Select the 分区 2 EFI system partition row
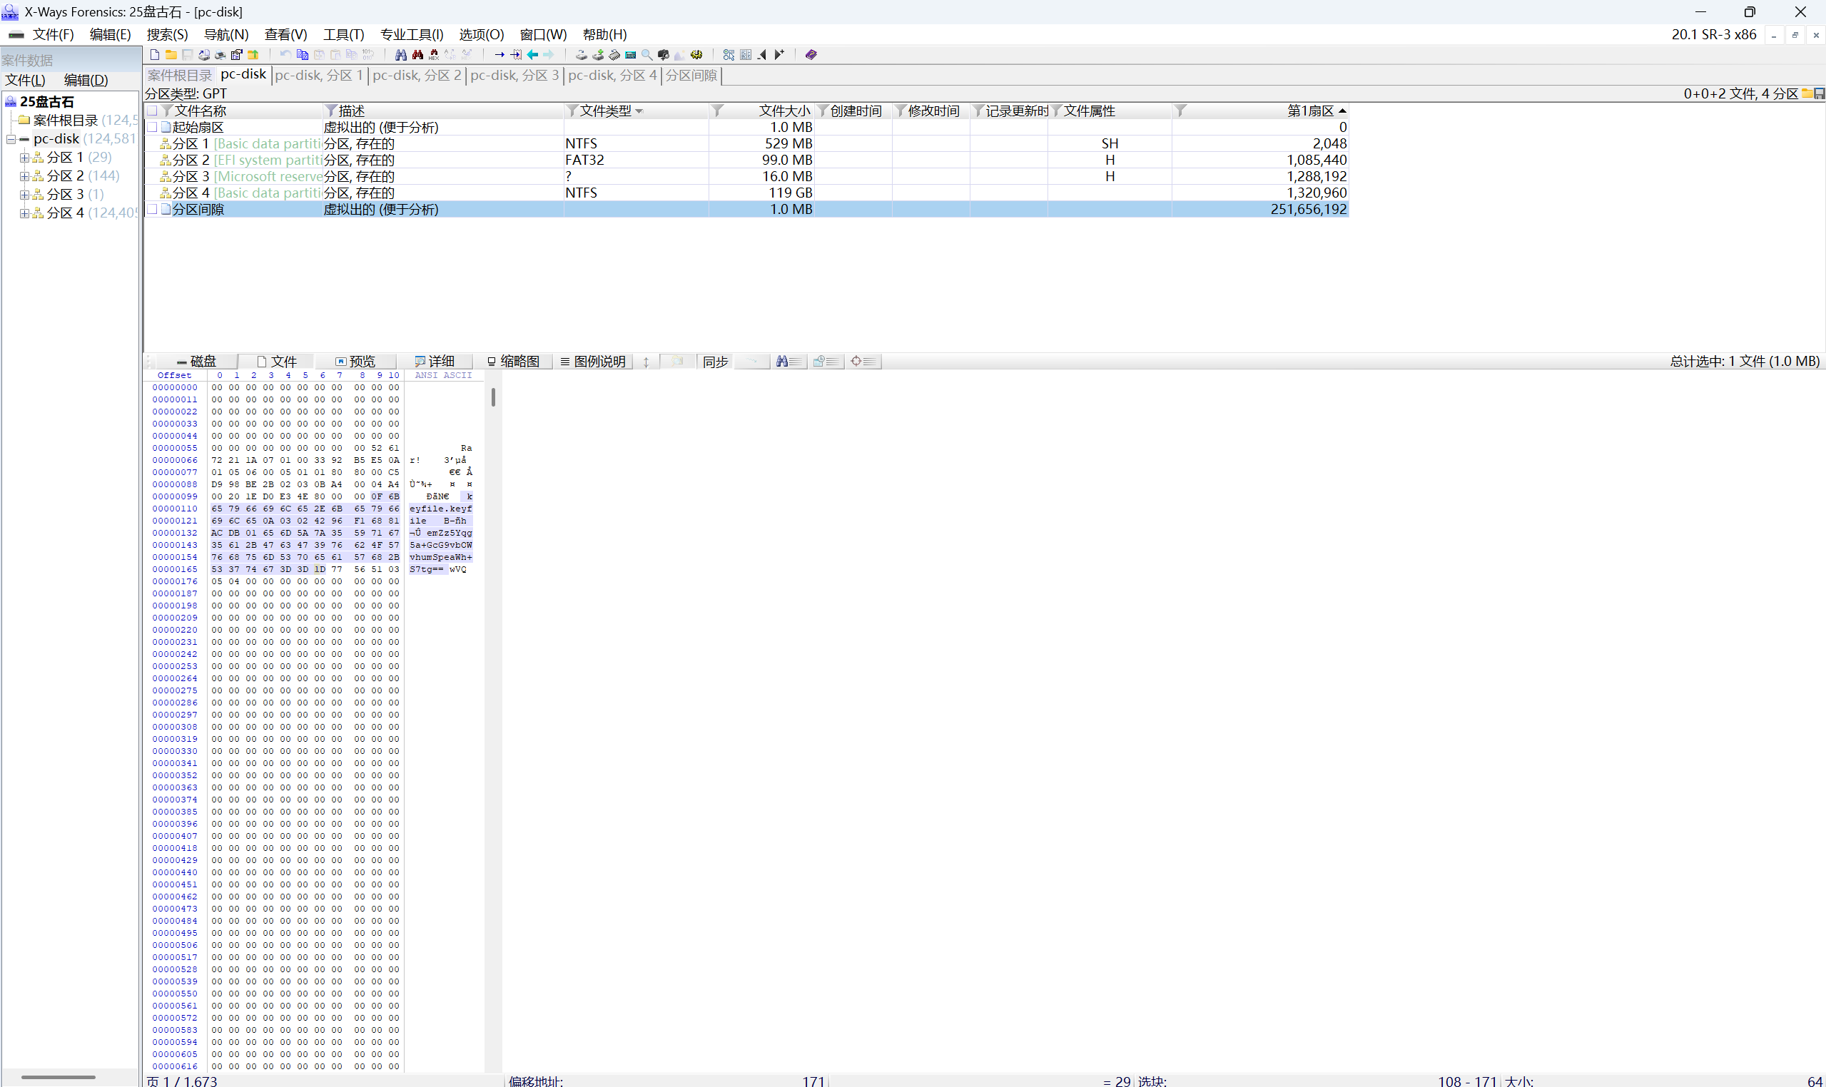The height and width of the screenshot is (1087, 1826). point(746,160)
